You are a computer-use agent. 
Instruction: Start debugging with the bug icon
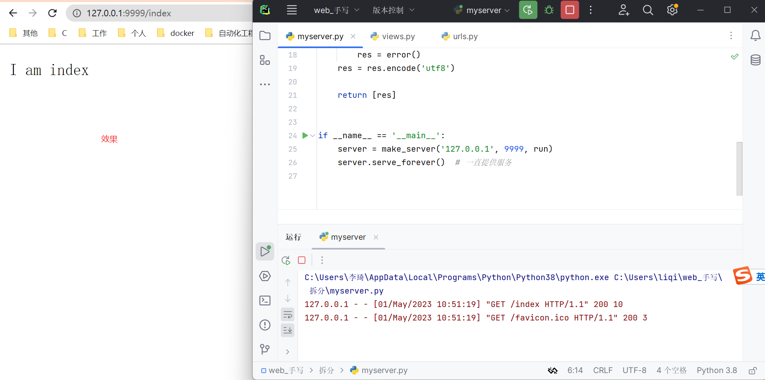(549, 10)
